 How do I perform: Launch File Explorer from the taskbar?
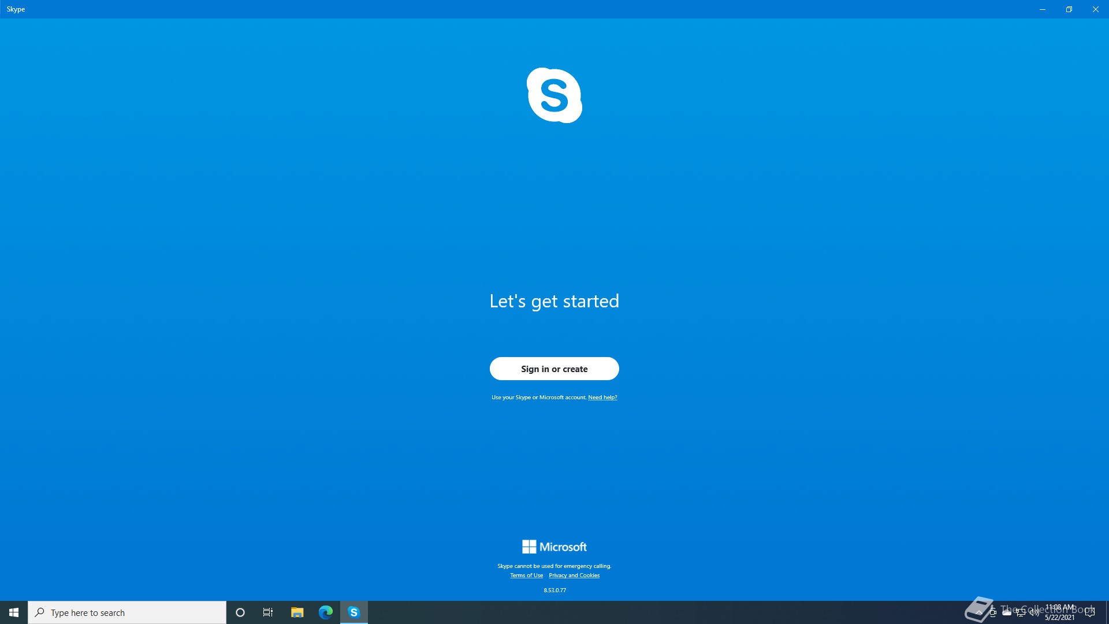point(297,612)
